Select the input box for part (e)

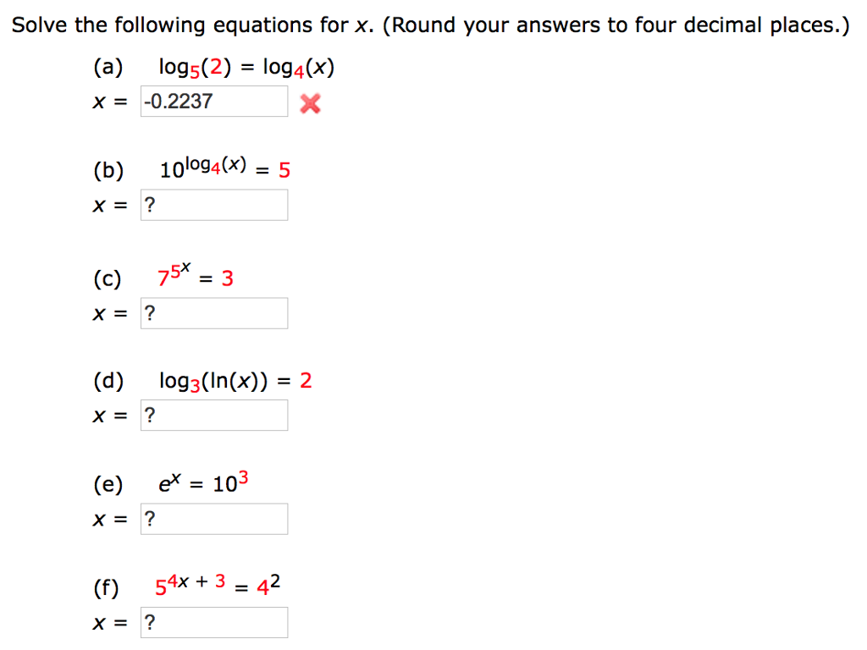tap(213, 518)
